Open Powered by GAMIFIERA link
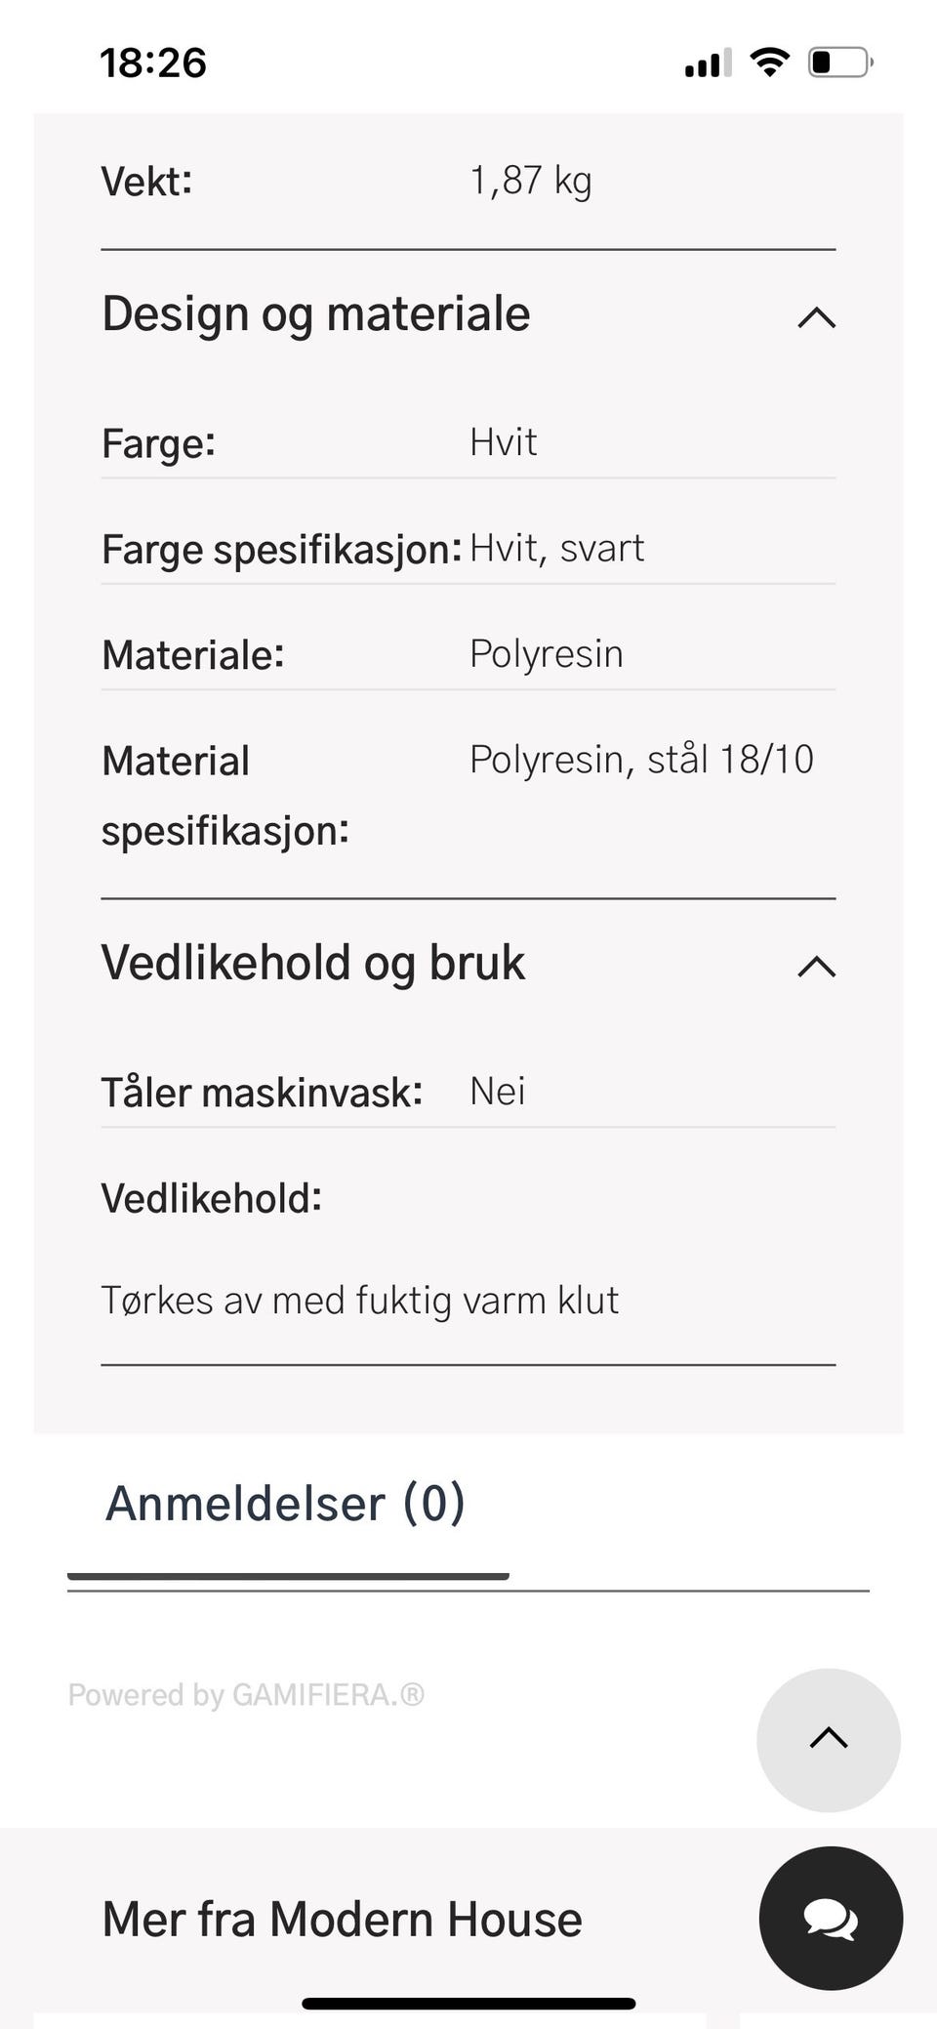The image size is (937, 2029). (x=246, y=1694)
